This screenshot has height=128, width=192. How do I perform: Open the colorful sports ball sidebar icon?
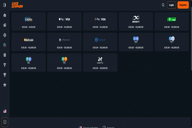click(x=5, y=45)
